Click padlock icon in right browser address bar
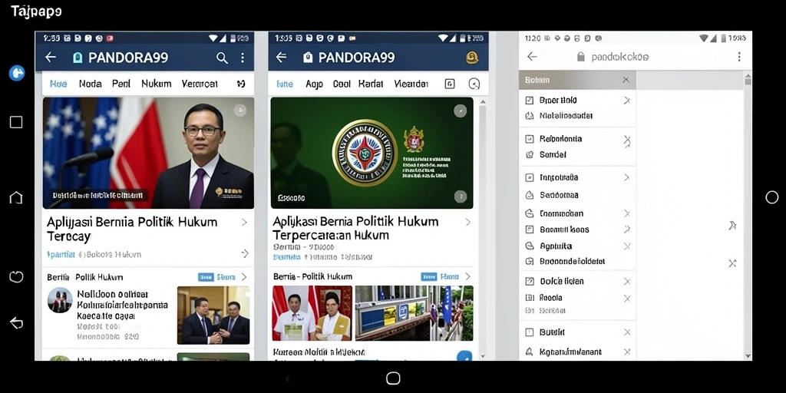This screenshot has height=393, width=786. point(581,57)
